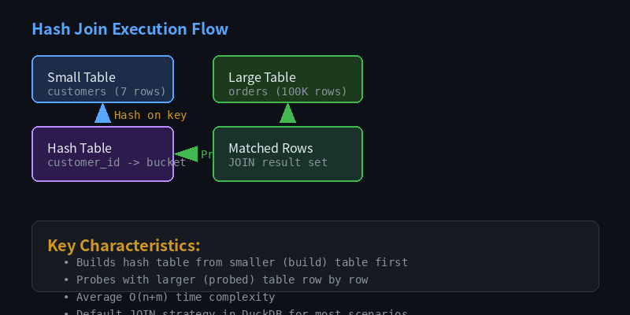Click the 'Average O(n+m) time complexity' line

176,298
